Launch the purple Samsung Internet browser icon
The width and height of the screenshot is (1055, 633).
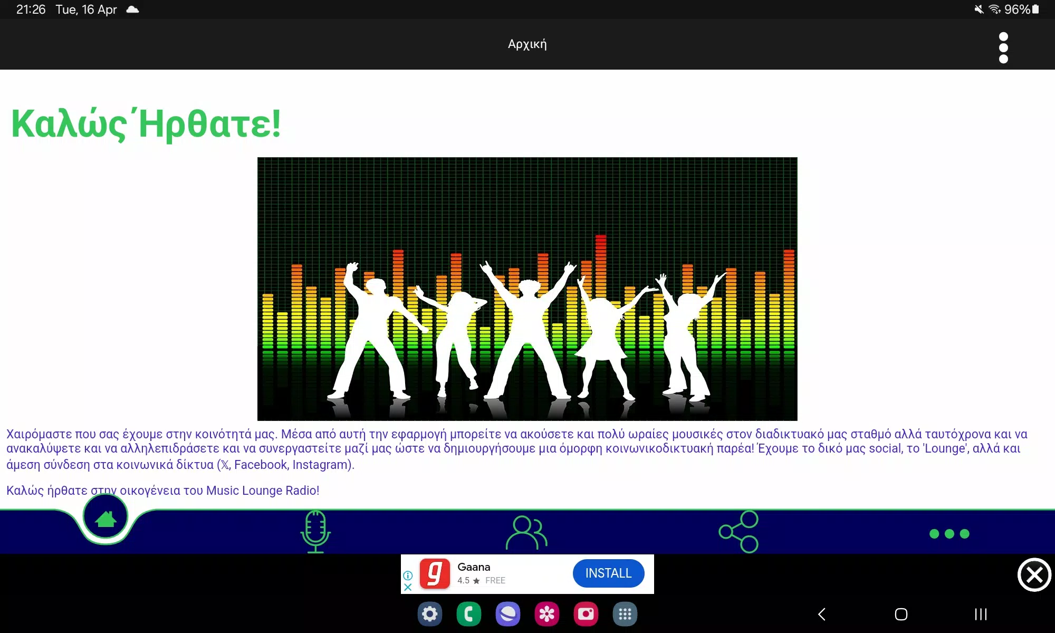pos(508,614)
